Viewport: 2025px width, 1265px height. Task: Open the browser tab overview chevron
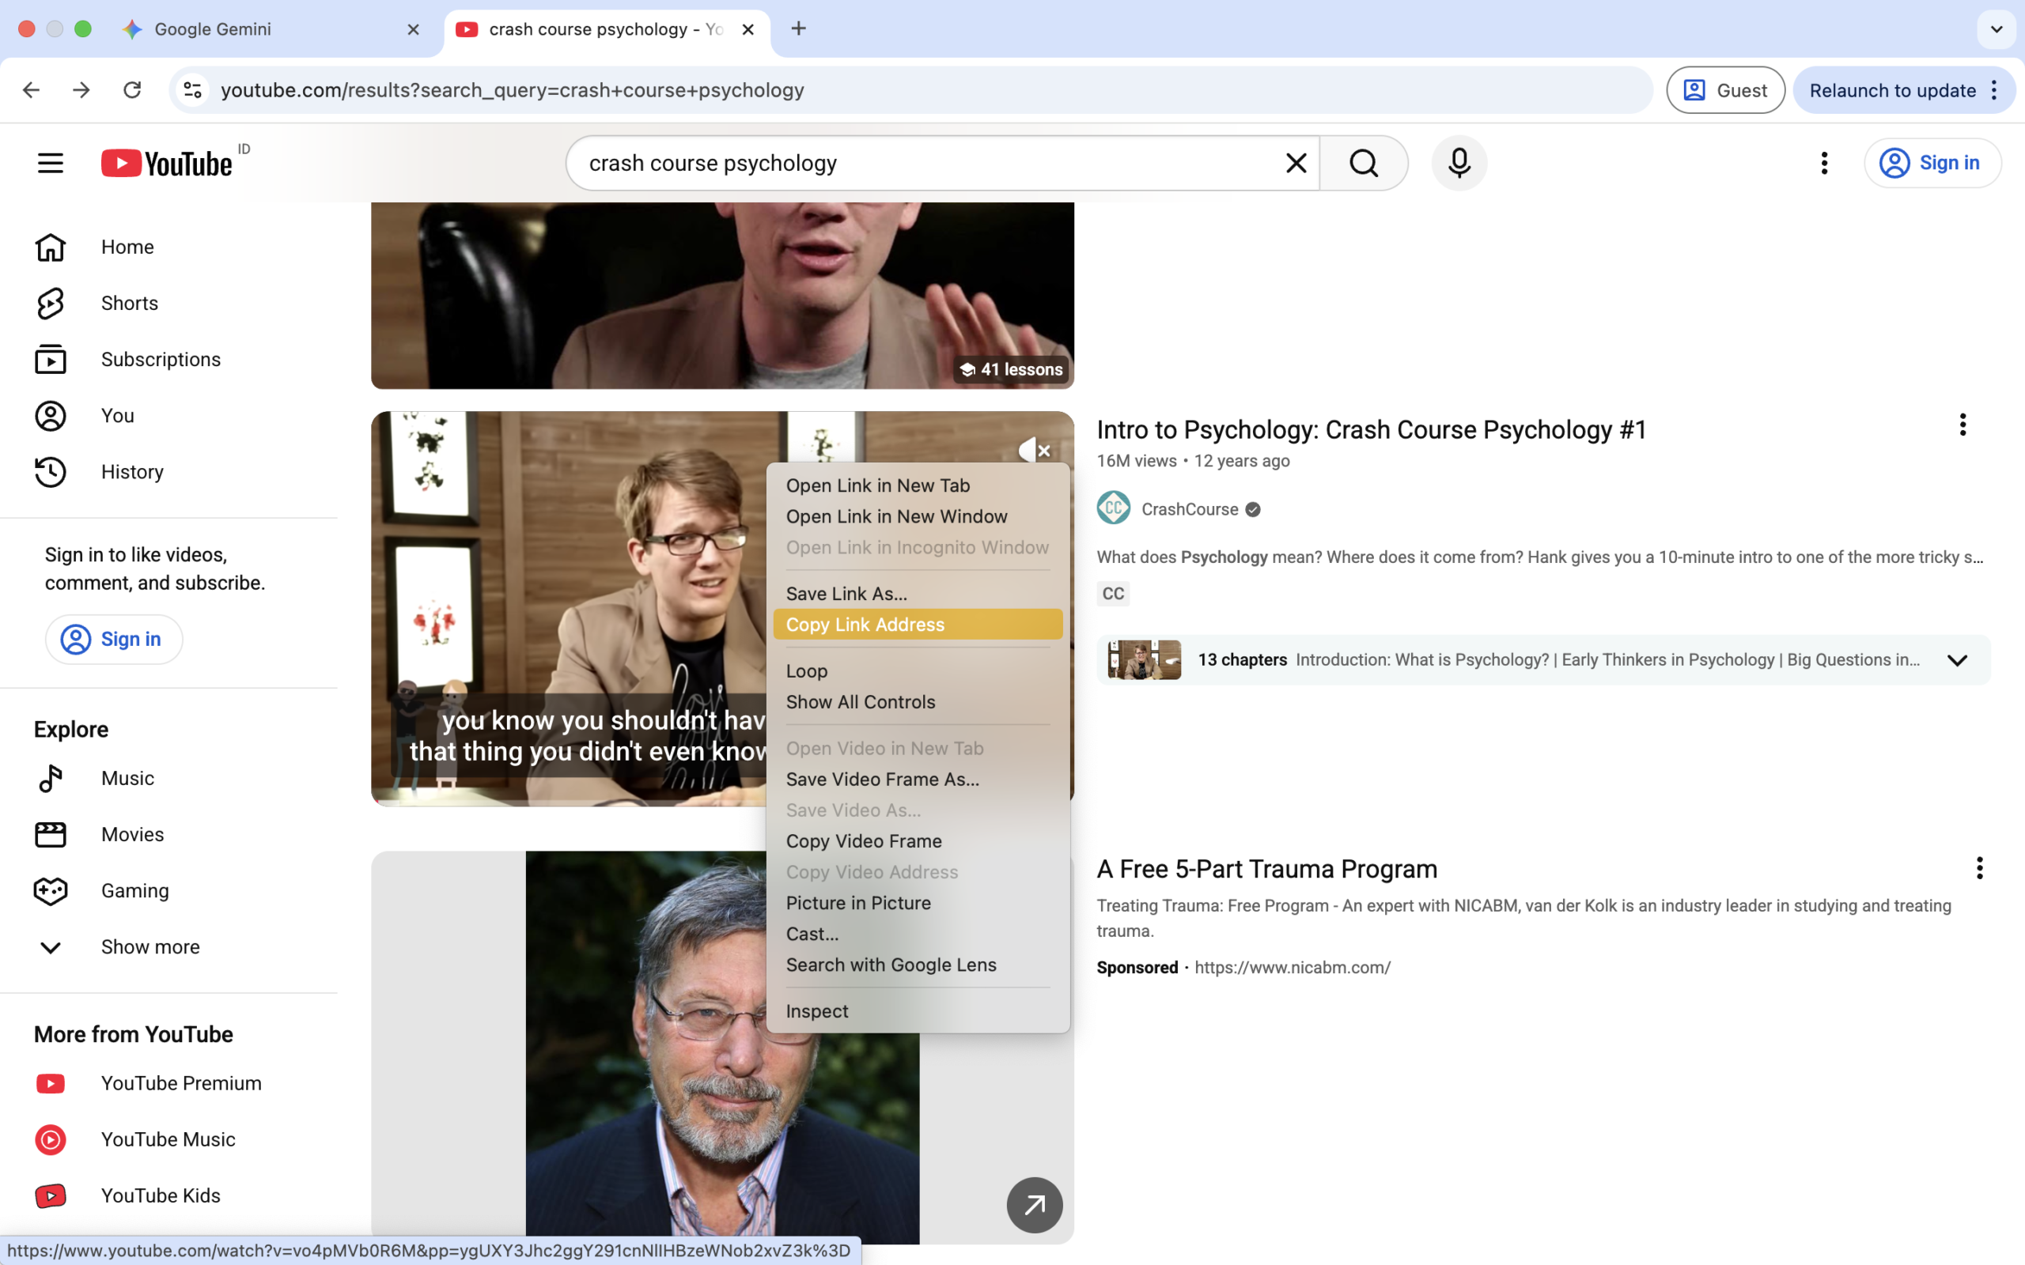click(x=1996, y=28)
